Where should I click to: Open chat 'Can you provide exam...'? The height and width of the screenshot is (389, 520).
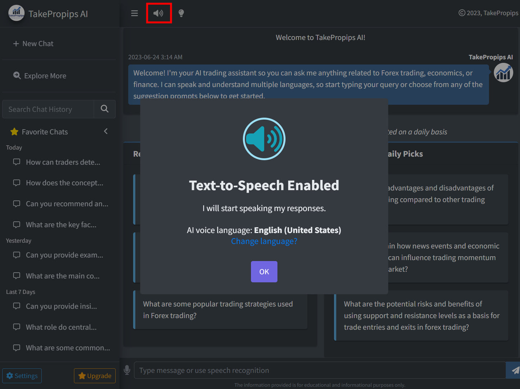59,255
